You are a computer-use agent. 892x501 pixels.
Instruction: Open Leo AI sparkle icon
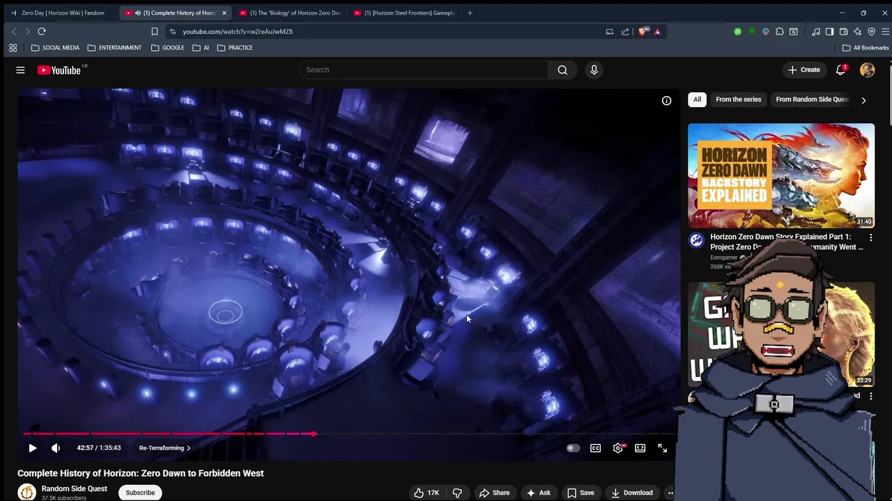click(x=857, y=31)
